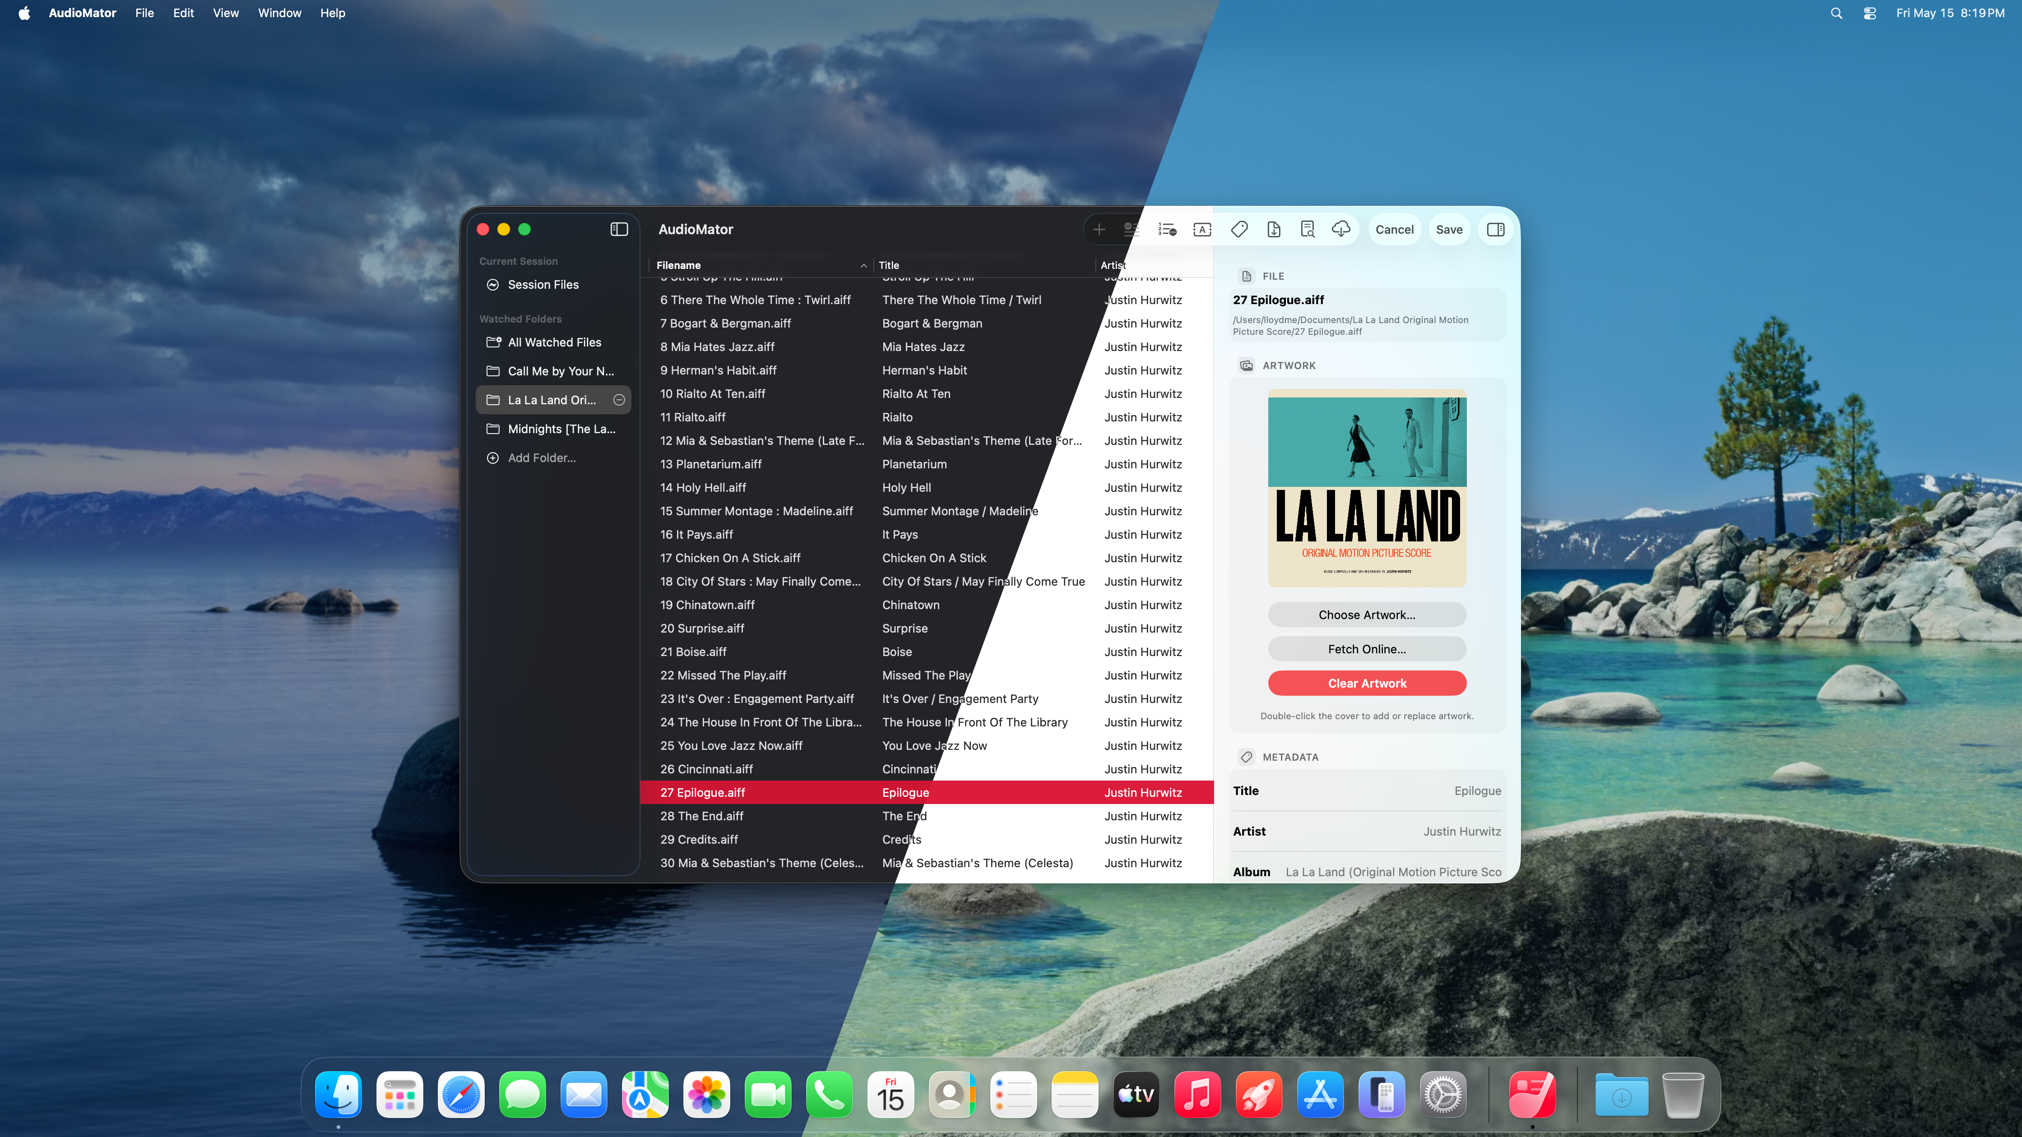Click the document search toolbar icon
The height and width of the screenshot is (1137, 2022).
point(1307,229)
